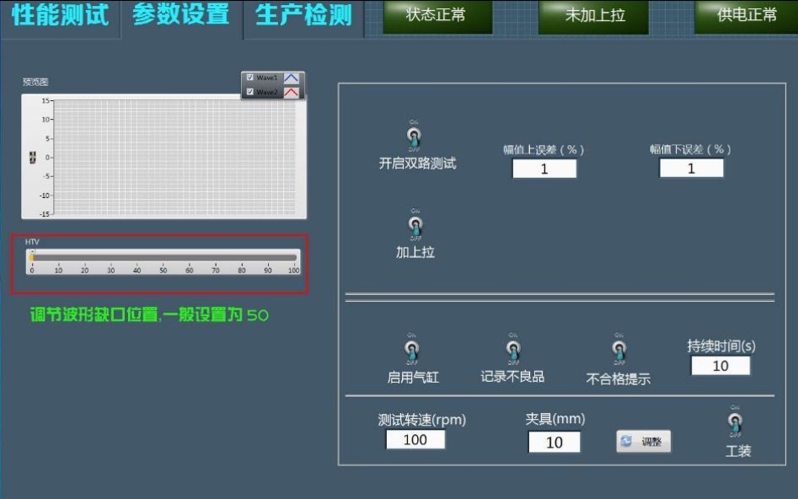Click the 供电正常 status indicator
This screenshot has height=499, width=798.
(746, 15)
